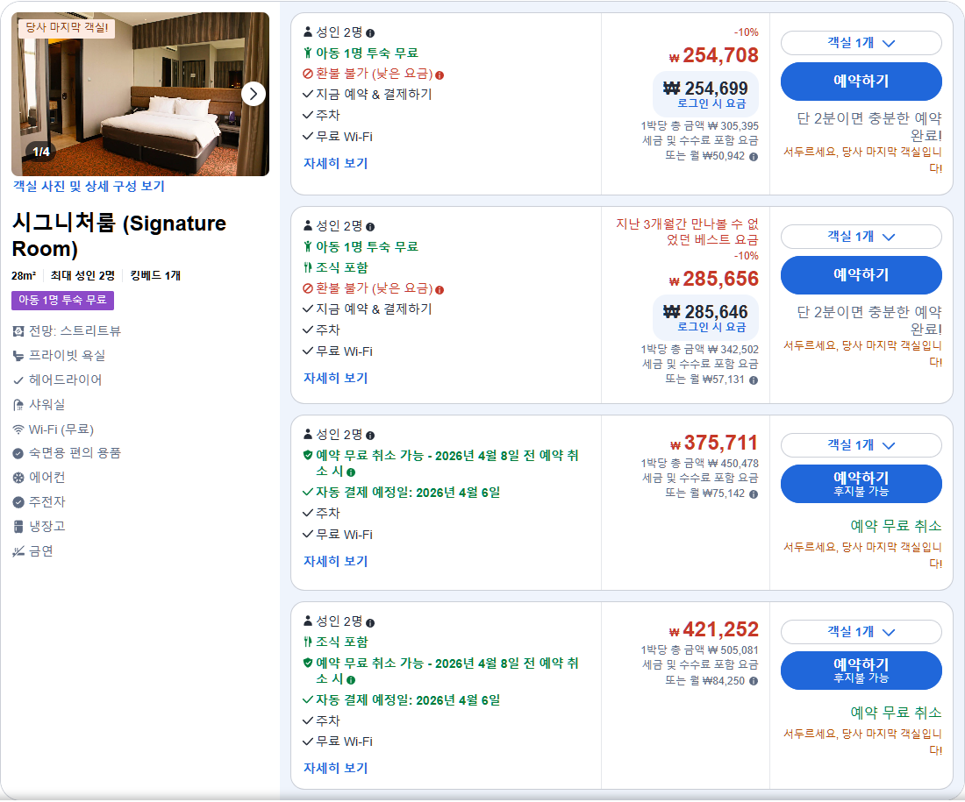Click the red price ₩421,252
Viewport: 965px width, 802px height.
pos(714,630)
